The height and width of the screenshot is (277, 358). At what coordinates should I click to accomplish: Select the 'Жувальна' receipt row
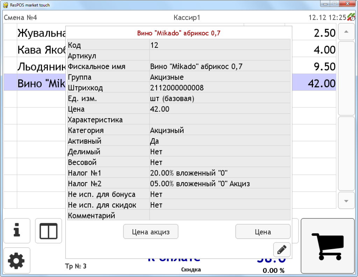pos(41,33)
